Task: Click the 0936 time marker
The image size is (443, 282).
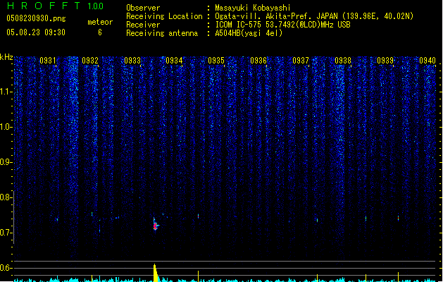Action: click(258, 60)
